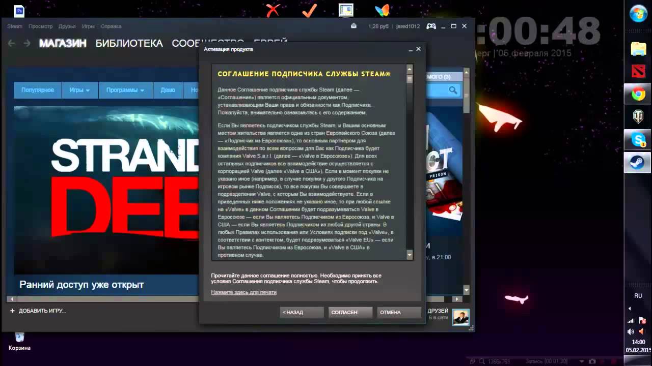Select the orange checkmark desktop icon
Viewport: 652px width, 366px height.
pyautogui.click(x=309, y=10)
